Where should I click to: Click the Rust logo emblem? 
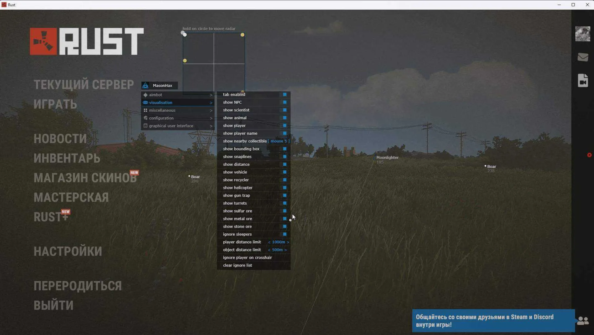[43, 42]
